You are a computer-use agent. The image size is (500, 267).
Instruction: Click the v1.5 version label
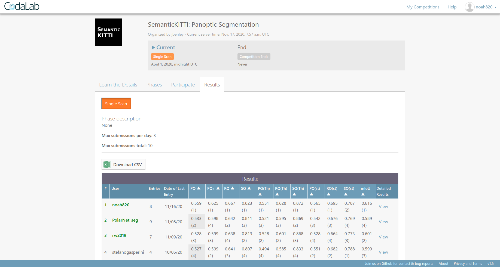(x=490, y=263)
